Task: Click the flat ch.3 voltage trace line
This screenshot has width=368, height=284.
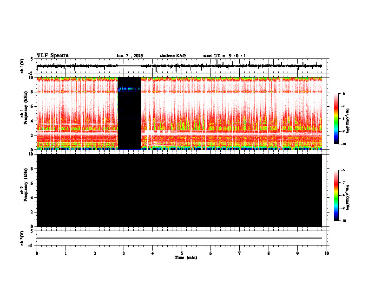Action: 179,238
